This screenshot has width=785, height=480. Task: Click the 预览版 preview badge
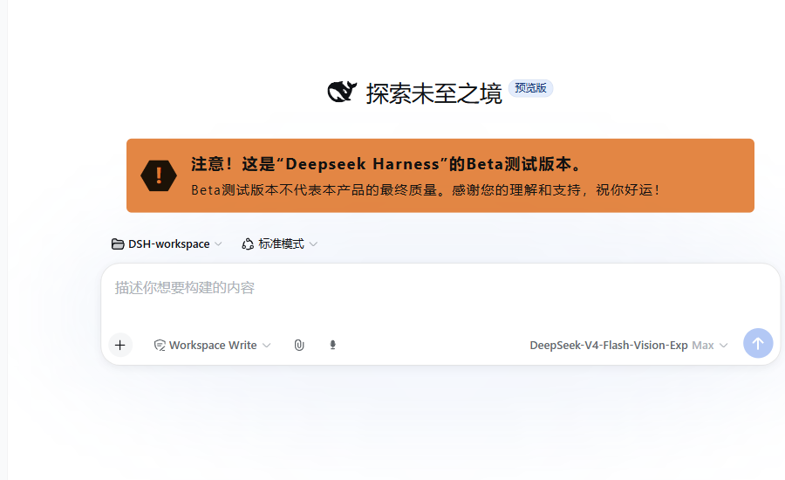(x=530, y=88)
